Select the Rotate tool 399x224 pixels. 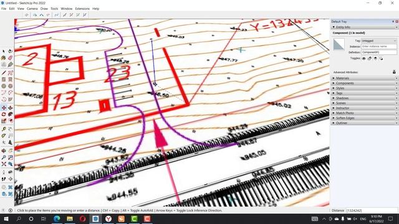tap(4, 114)
